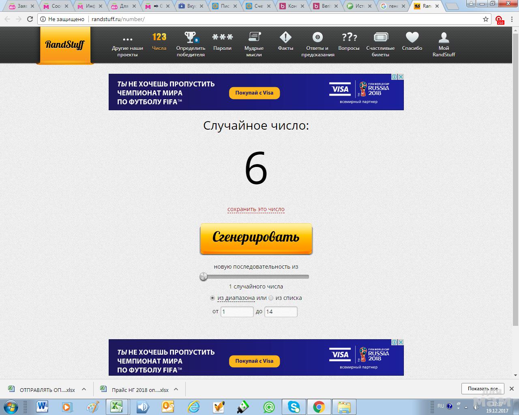Click 'сохранить это число' link
Screen dimensions: 519x415
point(256,210)
